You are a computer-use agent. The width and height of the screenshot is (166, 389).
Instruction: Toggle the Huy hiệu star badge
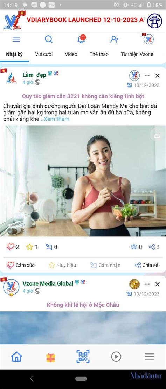pos(62,265)
